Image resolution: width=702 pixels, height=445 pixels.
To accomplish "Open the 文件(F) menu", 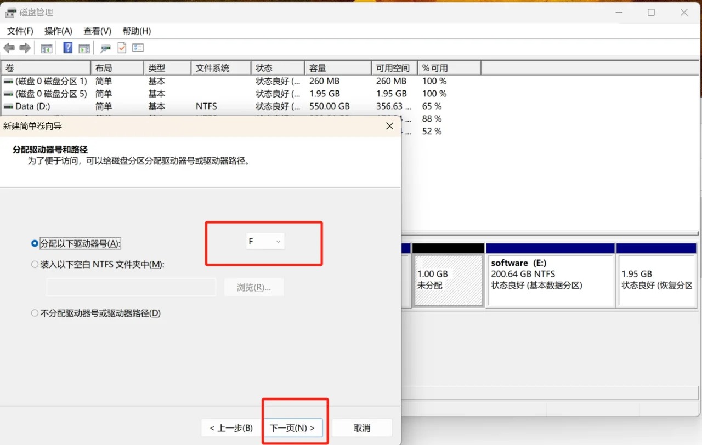I will click(20, 31).
